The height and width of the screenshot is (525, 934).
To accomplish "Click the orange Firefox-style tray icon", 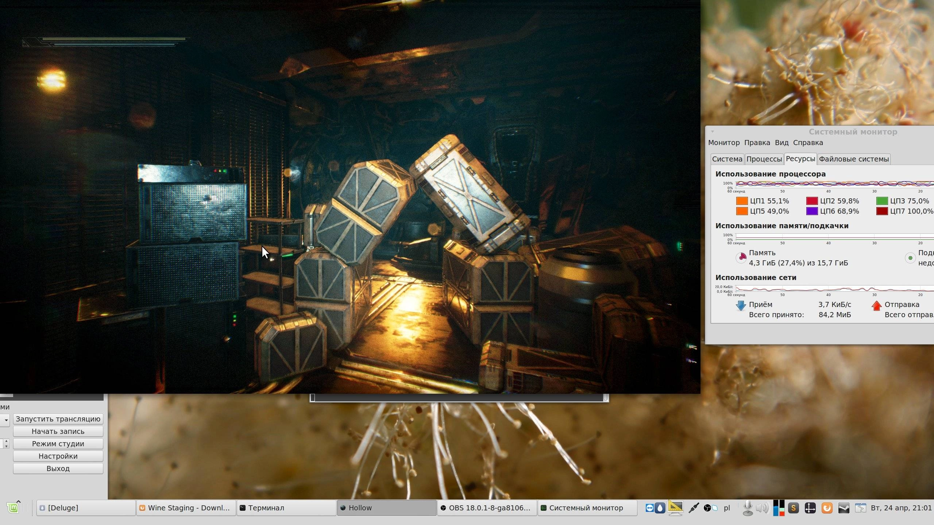I will (827, 508).
